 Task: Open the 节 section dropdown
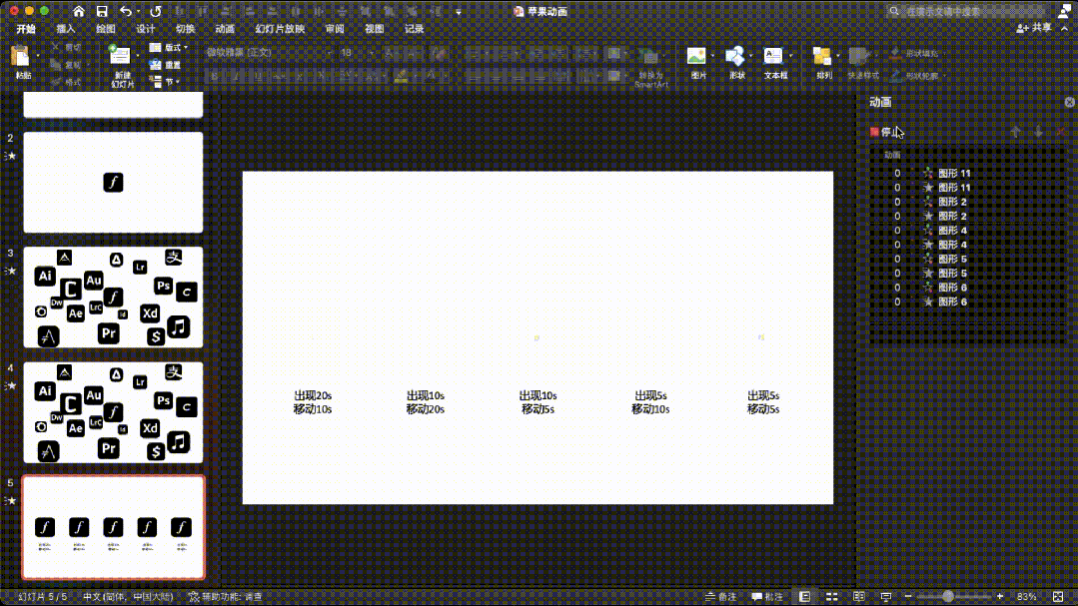[165, 82]
